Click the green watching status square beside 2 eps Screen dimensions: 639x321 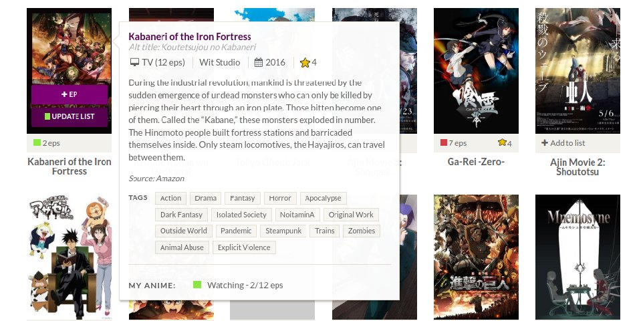click(37, 142)
